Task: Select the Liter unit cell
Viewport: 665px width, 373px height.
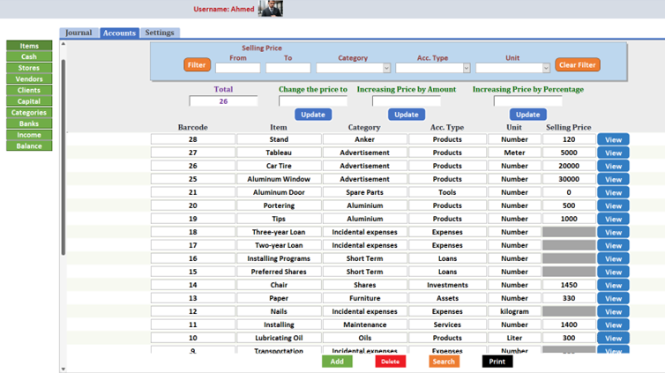Action: [x=514, y=338]
